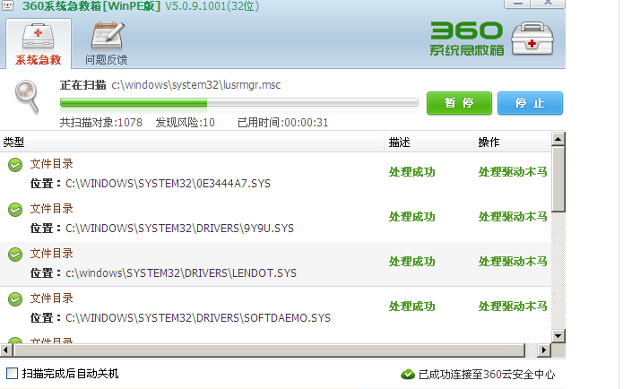Click the vertical scrollbar thumb
Screen dimensions: 623x389
(x=558, y=178)
